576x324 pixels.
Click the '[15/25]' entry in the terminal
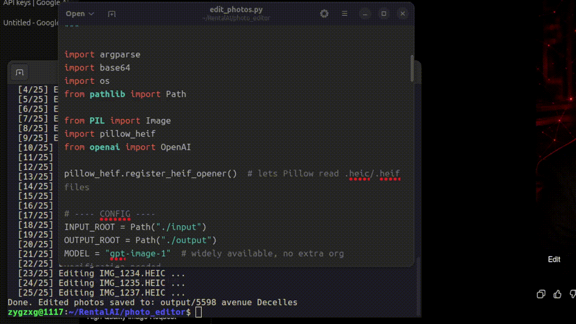(x=36, y=196)
